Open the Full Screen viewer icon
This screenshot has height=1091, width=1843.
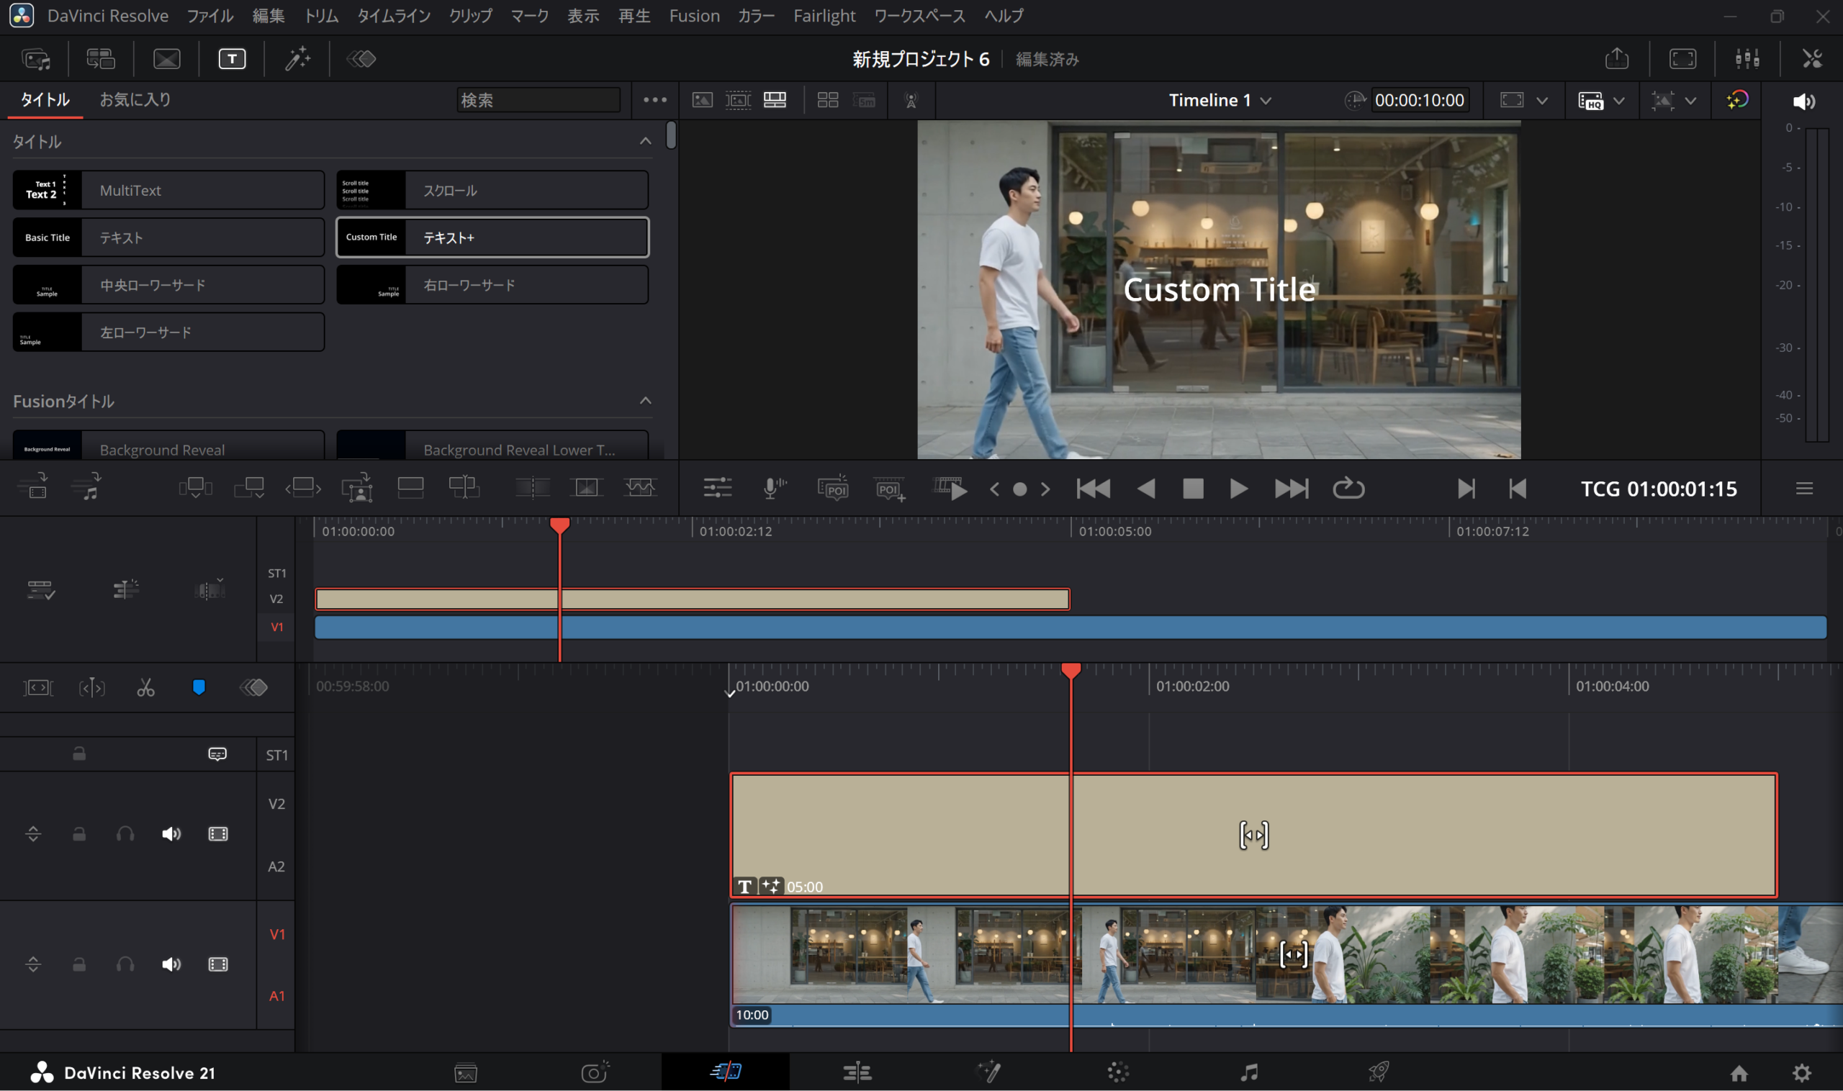tap(1682, 59)
